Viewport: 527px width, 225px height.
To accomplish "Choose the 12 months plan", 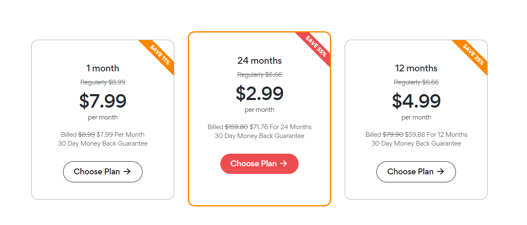I will tap(416, 172).
